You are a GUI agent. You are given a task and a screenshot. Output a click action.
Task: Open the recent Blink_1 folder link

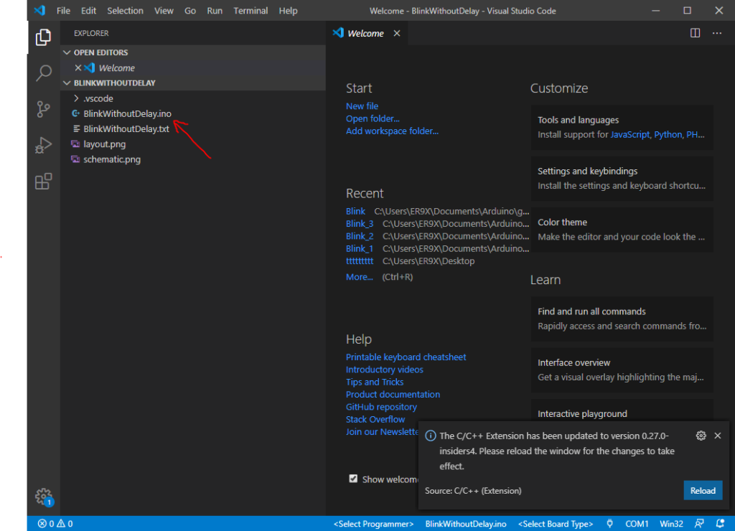[x=360, y=248]
